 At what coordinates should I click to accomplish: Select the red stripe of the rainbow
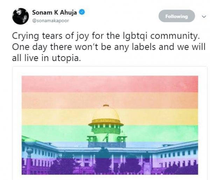[x=110, y=84]
